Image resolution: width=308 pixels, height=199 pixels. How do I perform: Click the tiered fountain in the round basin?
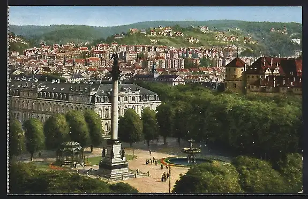(x=191, y=150)
